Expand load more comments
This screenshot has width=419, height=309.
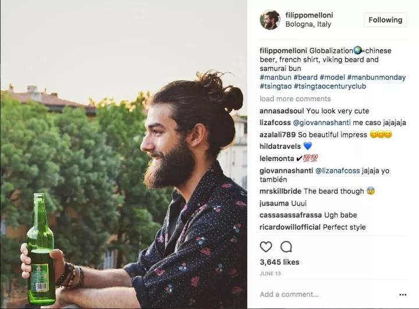(x=295, y=98)
